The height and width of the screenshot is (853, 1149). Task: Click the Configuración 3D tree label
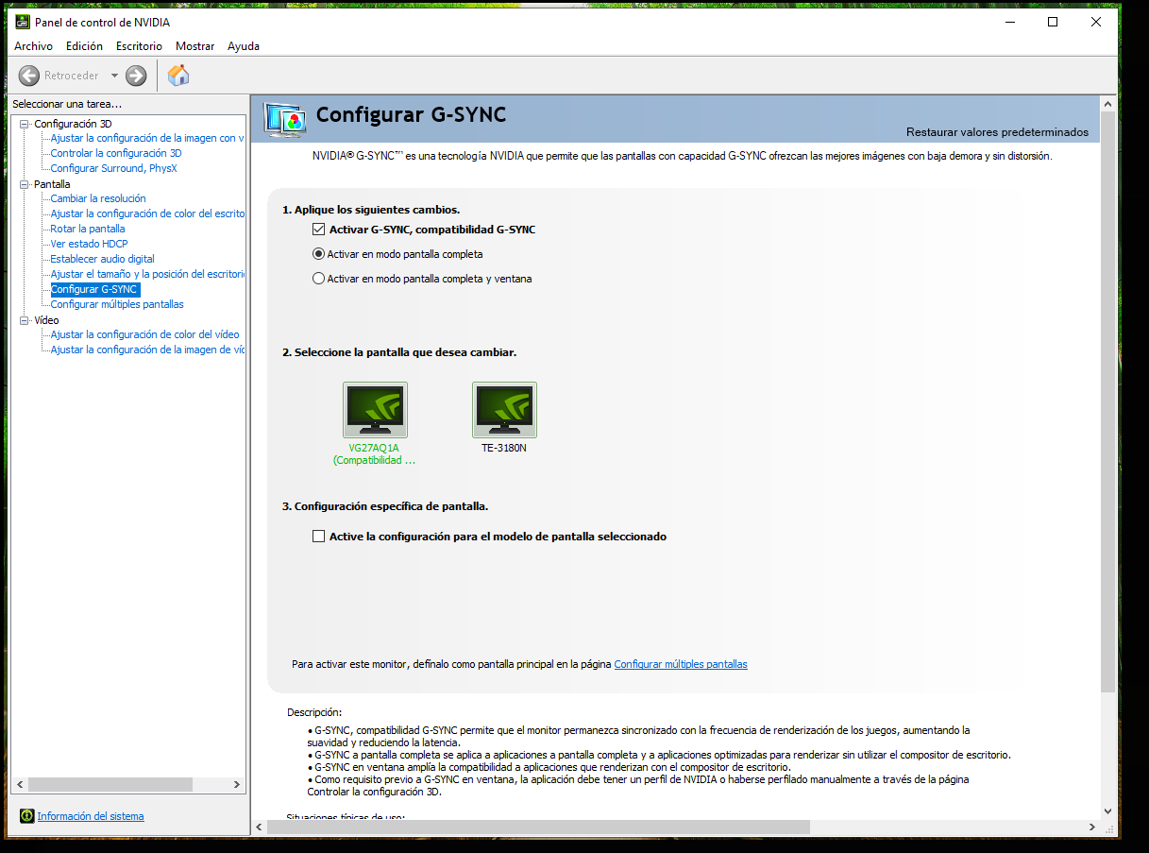[73, 124]
